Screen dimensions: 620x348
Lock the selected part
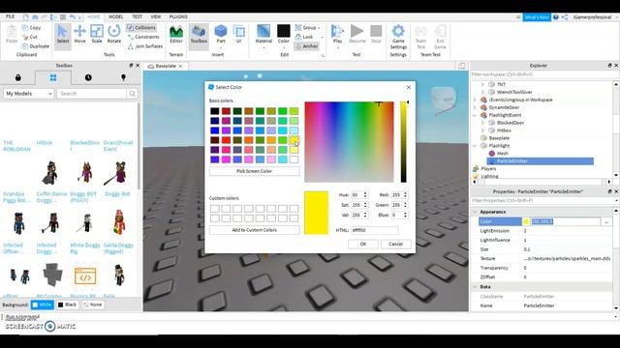point(304,37)
